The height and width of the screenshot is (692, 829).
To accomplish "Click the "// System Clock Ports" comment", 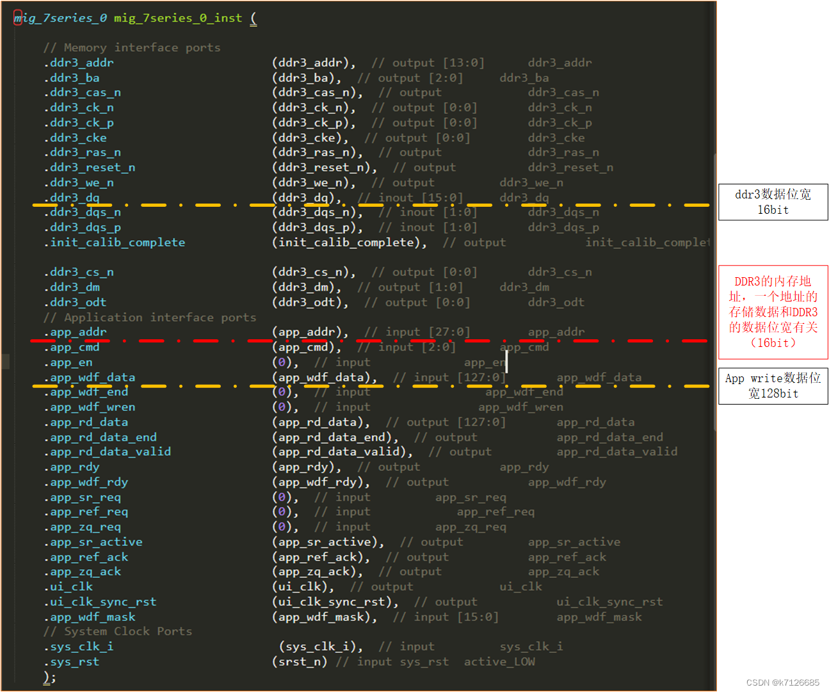I will 118,631.
